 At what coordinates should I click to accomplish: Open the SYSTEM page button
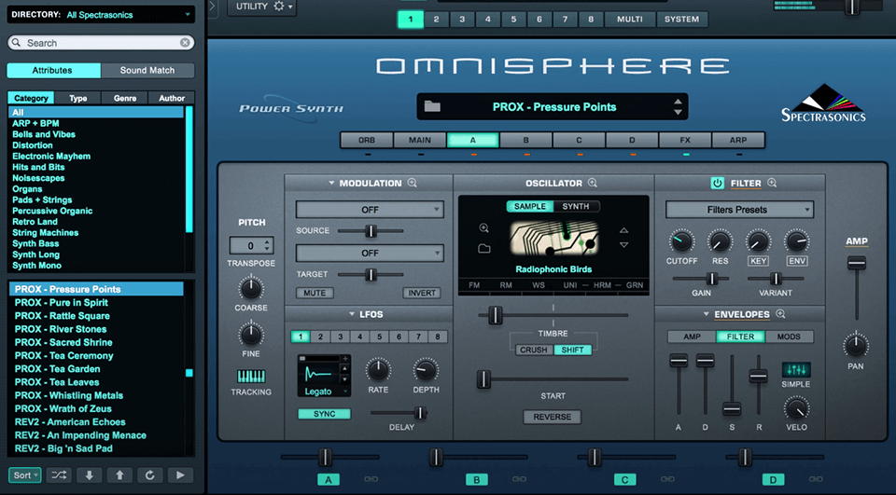point(681,19)
